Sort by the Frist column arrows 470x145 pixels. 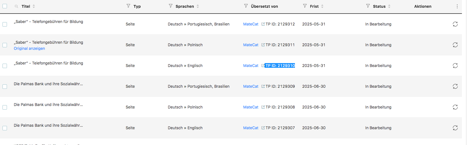click(322, 6)
